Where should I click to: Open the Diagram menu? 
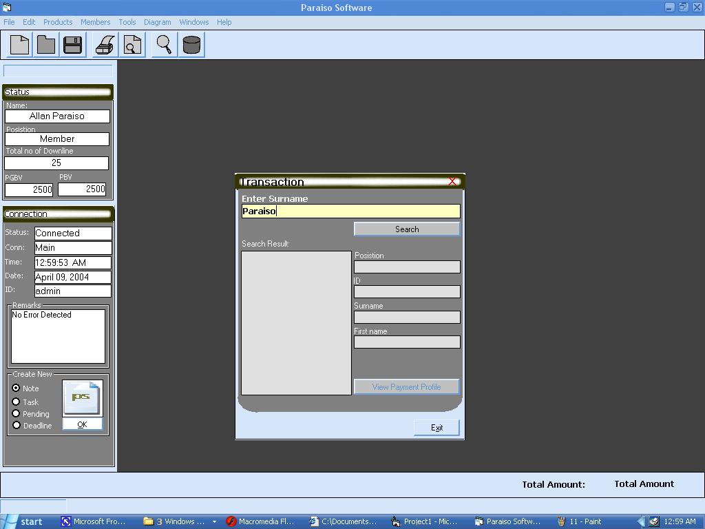pyautogui.click(x=158, y=22)
